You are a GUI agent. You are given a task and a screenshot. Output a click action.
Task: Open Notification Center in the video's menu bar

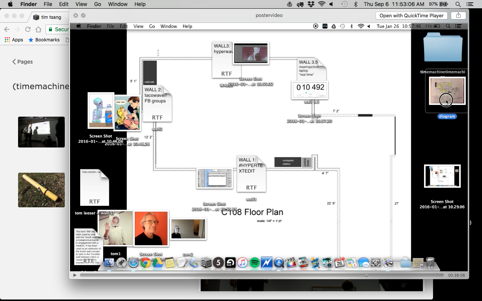459,26
